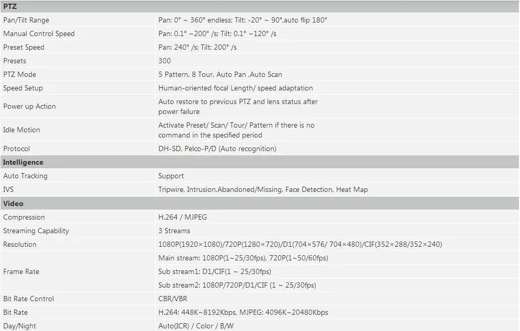Click the Power up Action label
Viewport: 520px width, 331px height.
pyautogui.click(x=29, y=106)
